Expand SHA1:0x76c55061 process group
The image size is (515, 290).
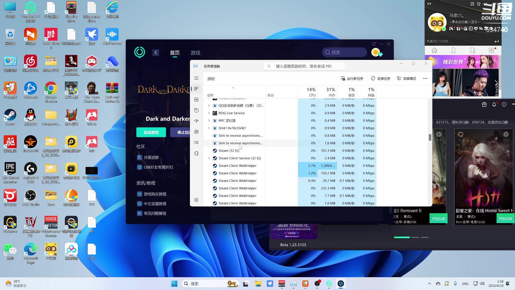209,128
